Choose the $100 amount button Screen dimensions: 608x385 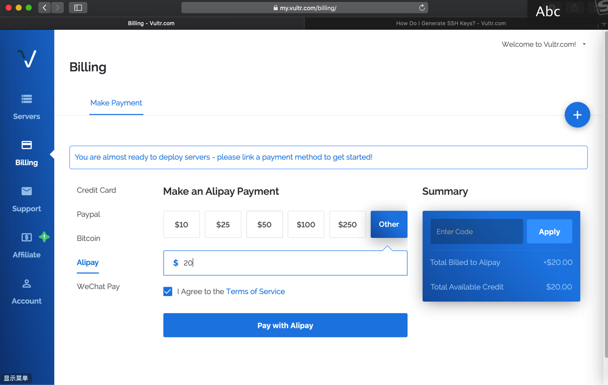point(306,224)
